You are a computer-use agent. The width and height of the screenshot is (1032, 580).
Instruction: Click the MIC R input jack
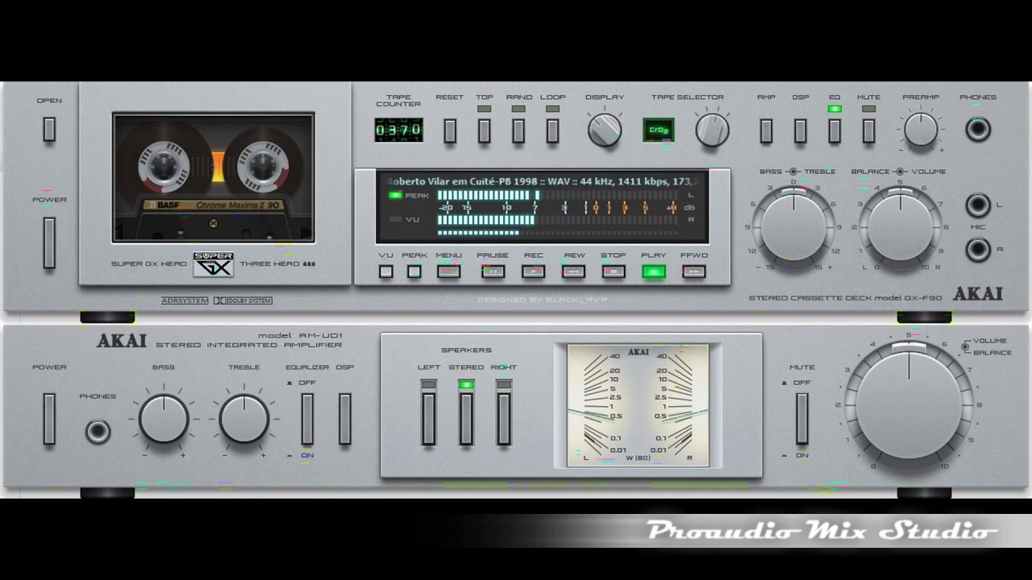pos(978,250)
